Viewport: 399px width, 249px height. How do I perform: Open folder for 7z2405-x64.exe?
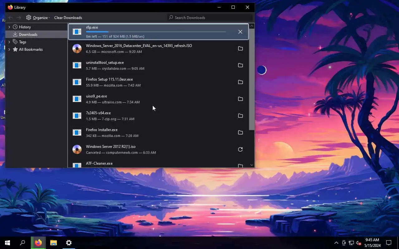(x=240, y=116)
